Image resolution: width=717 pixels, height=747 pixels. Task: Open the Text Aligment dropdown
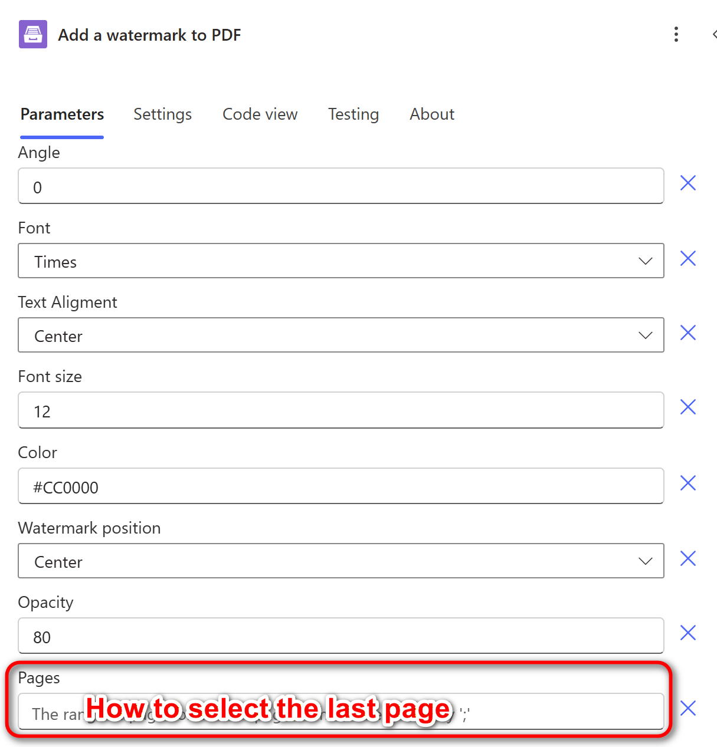pyautogui.click(x=341, y=335)
